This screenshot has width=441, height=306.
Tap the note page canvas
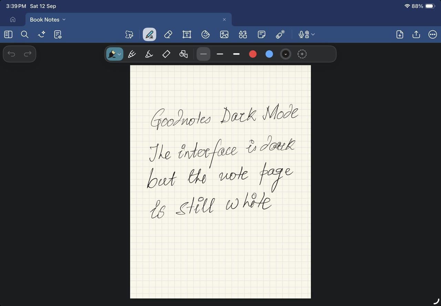(x=220, y=182)
